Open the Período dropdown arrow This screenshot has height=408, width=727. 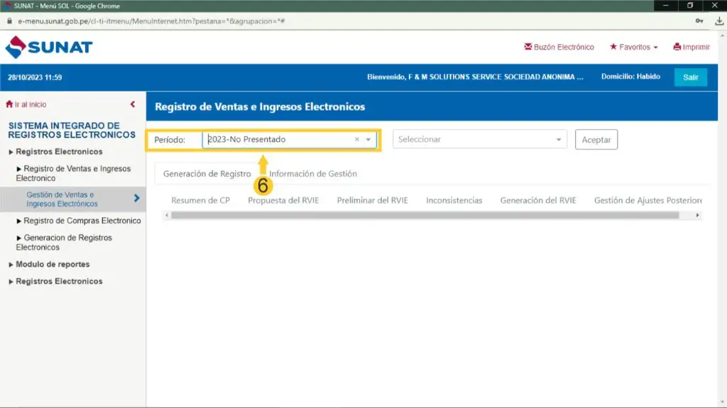tap(368, 140)
